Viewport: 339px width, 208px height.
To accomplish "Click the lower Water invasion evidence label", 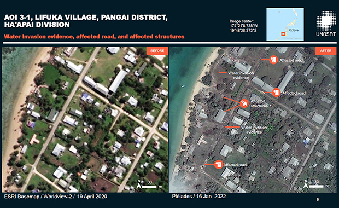I will [254, 130].
